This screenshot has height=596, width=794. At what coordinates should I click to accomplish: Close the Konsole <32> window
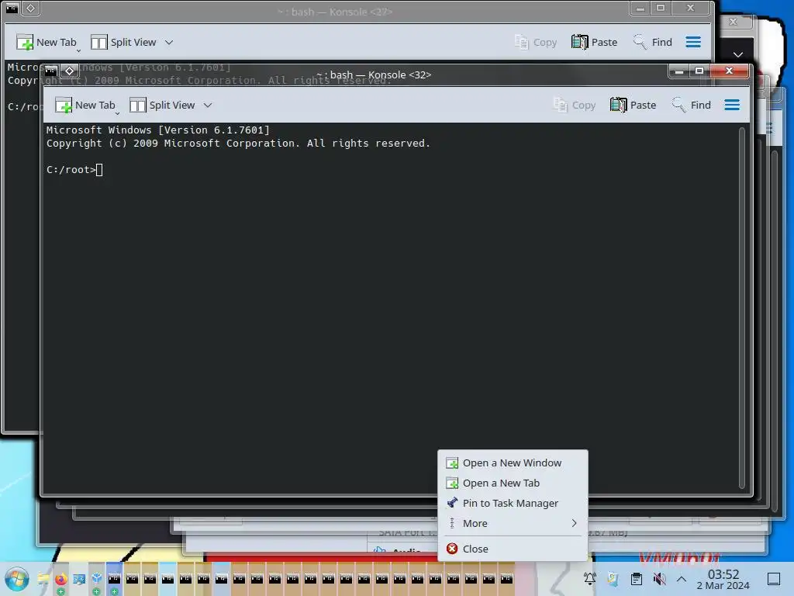click(x=729, y=71)
